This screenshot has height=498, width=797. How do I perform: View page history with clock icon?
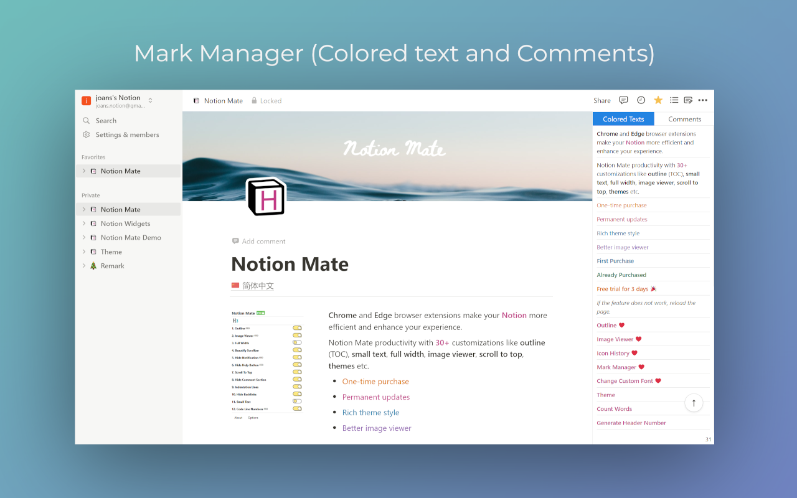[x=641, y=100]
